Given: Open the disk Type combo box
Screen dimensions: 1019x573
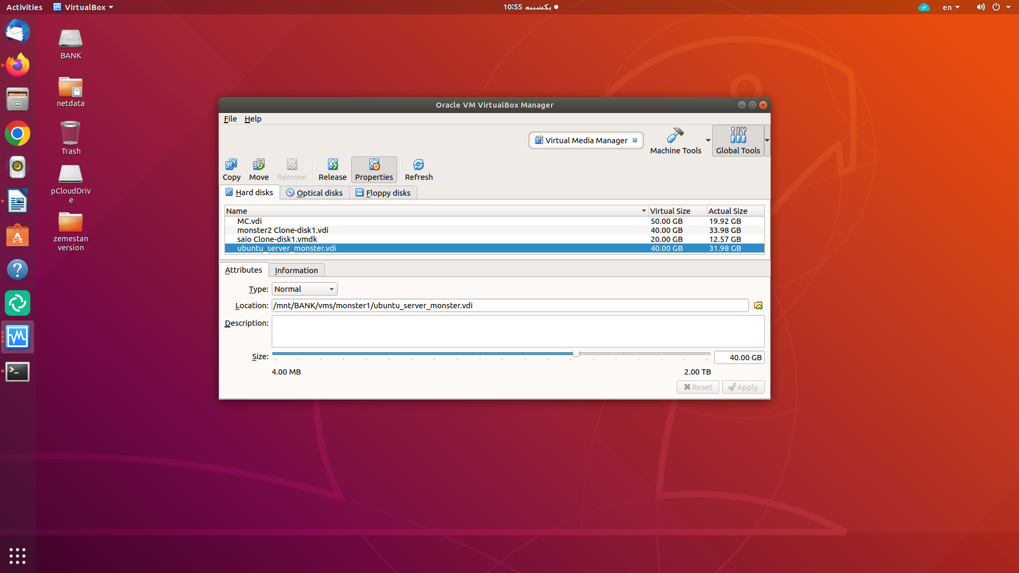Looking at the screenshot, I should [304, 289].
